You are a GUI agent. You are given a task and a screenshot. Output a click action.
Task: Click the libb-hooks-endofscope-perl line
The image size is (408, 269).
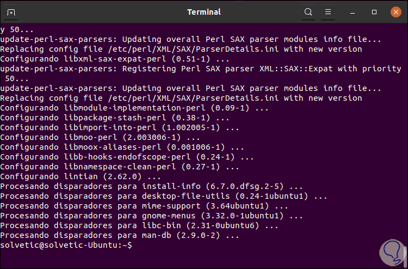pyautogui.click(x=126, y=157)
